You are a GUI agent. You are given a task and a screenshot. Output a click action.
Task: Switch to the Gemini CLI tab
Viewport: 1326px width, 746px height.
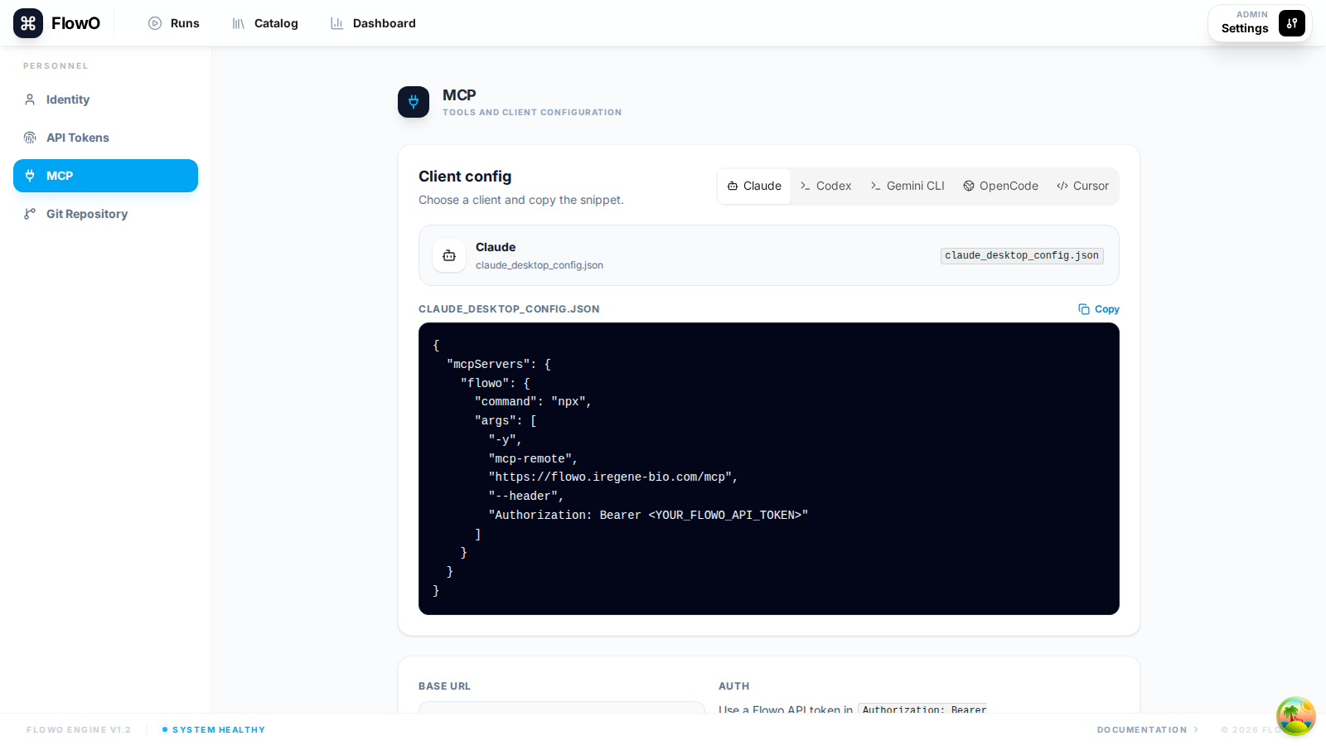[907, 186]
